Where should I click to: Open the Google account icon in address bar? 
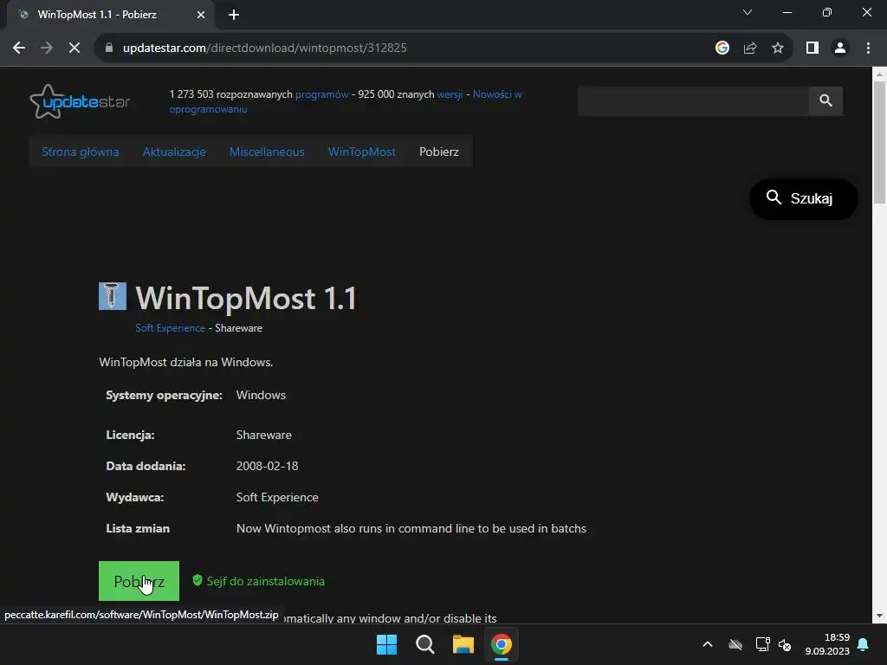point(722,48)
